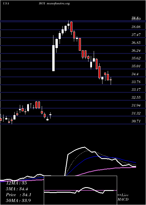Viewport: 146px width, 205px height.
Task: Click the 5MA : 34.4 reading
Action: pyautogui.click(x=17, y=189)
